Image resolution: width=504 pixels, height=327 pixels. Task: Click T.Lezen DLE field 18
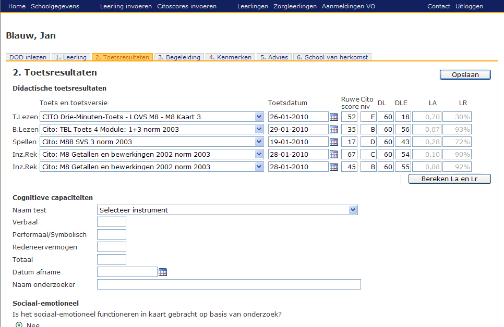click(x=403, y=117)
